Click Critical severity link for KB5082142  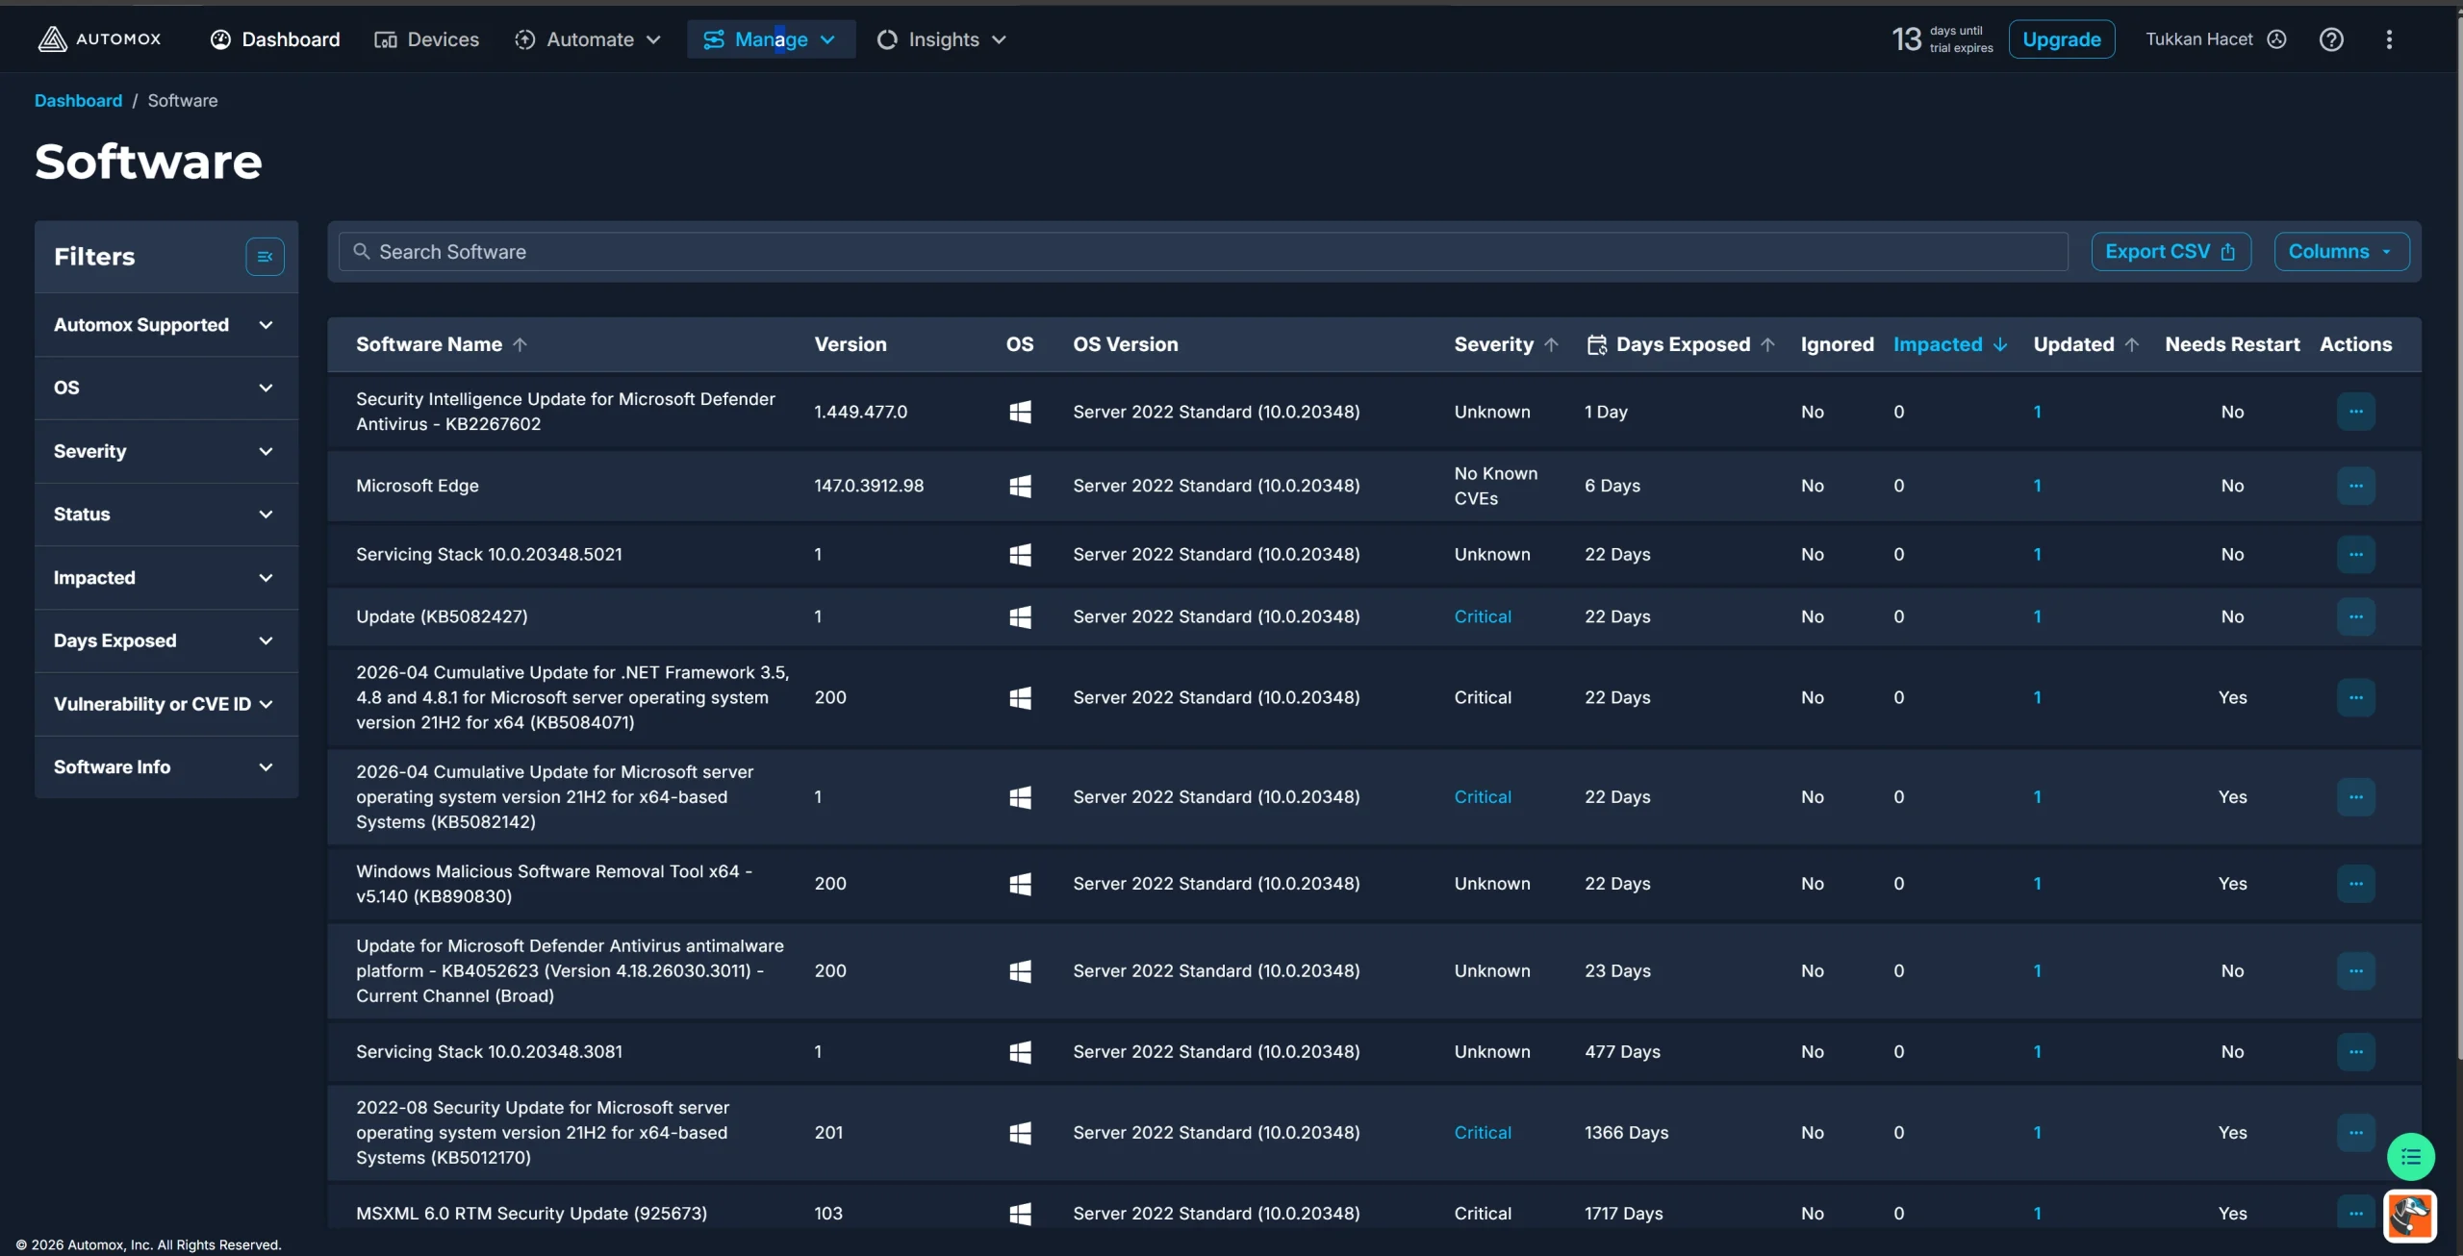click(x=1483, y=796)
